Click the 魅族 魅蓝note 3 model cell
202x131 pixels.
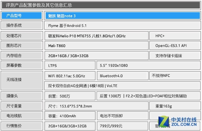(x=122, y=16)
